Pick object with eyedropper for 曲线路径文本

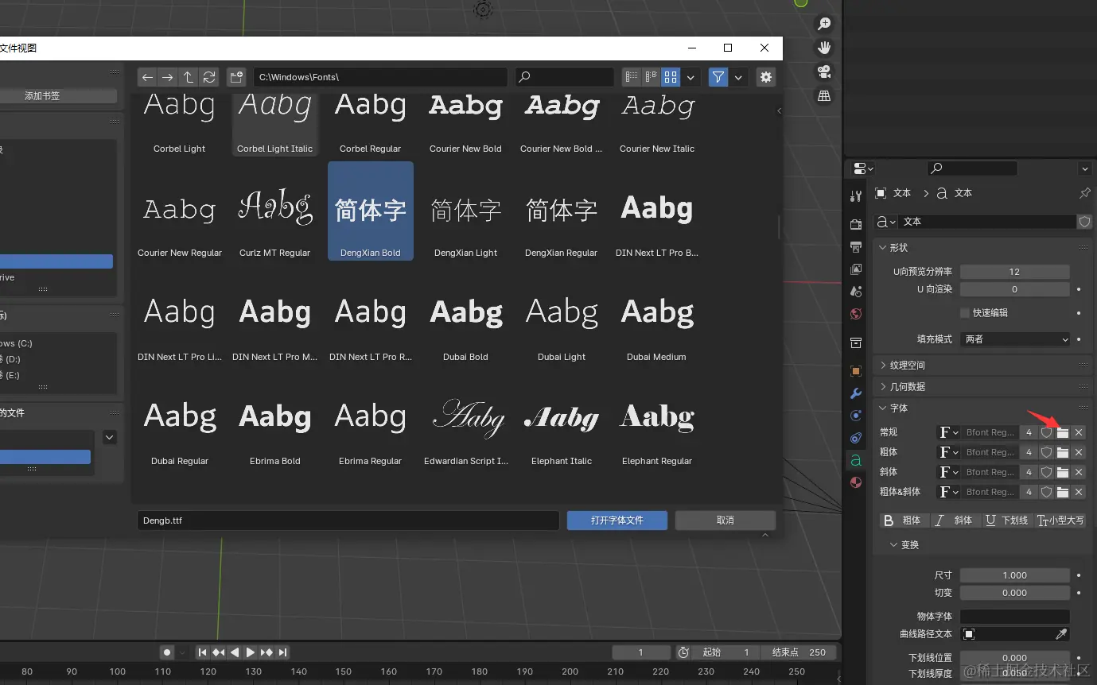point(1061,634)
